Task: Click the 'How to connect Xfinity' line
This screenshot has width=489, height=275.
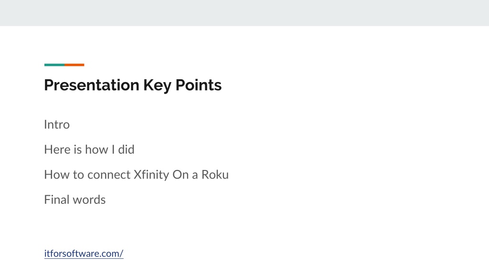Action: point(136,175)
